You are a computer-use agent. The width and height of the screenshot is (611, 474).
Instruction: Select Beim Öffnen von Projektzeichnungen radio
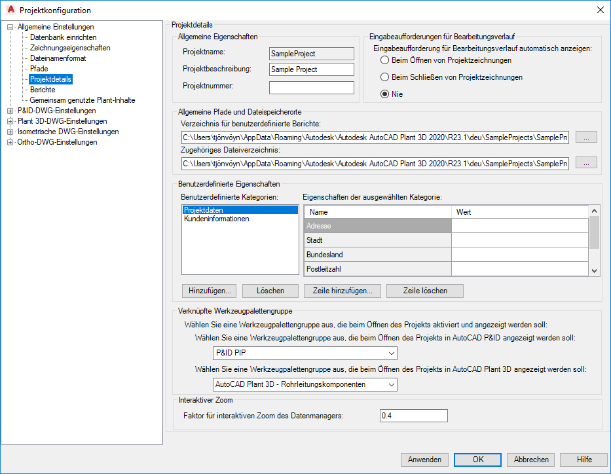tap(384, 60)
